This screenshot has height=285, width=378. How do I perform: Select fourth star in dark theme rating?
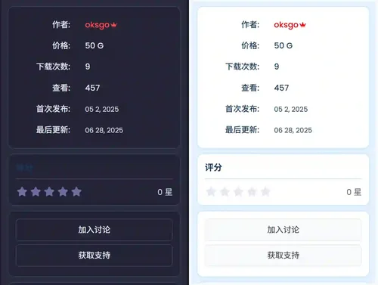coord(63,192)
